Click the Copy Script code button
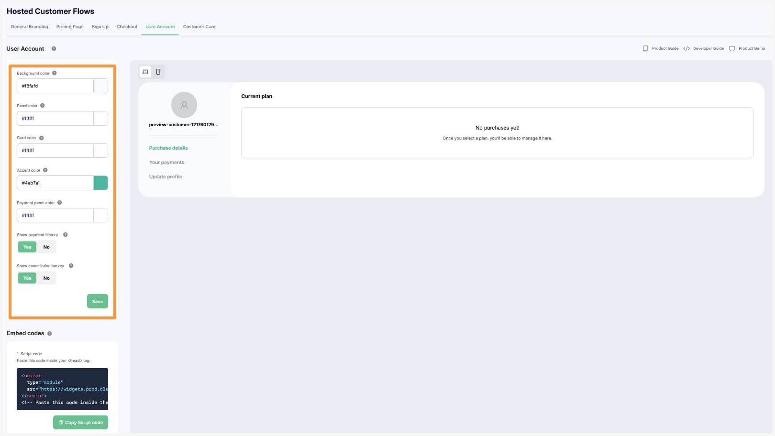The height and width of the screenshot is (436, 775). pos(81,423)
